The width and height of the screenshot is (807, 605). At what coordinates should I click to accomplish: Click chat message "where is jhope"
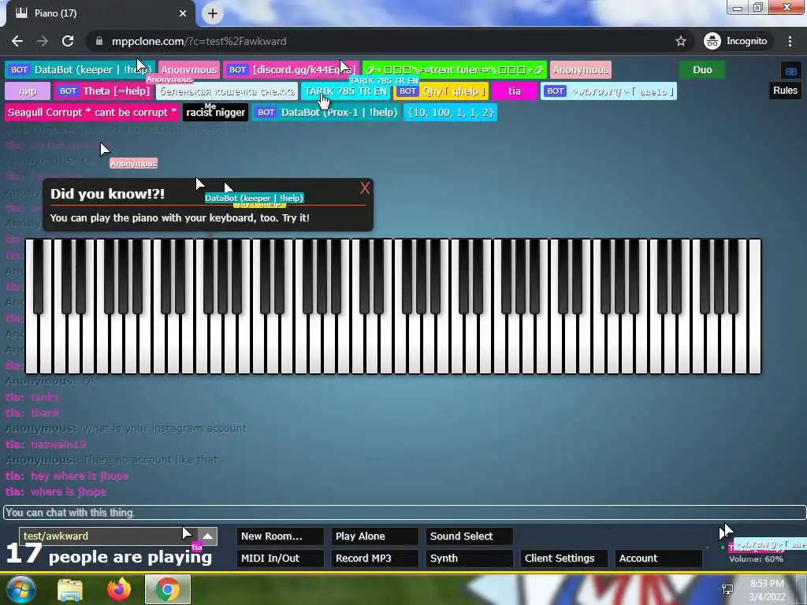[69, 492]
